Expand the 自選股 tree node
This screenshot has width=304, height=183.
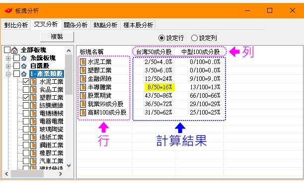coord(8,66)
